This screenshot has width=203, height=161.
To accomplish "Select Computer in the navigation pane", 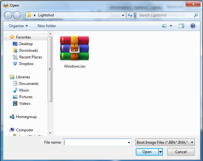I will 25,130.
